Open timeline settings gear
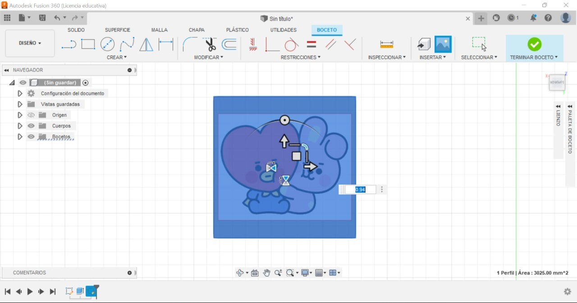Image resolution: width=577 pixels, height=303 pixels. (568, 292)
